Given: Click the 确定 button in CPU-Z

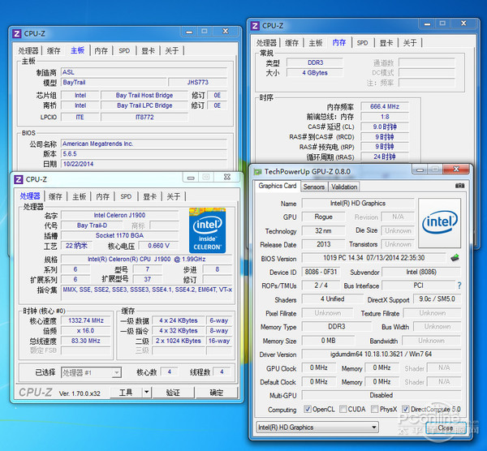Looking at the screenshot, I should tap(216, 393).
